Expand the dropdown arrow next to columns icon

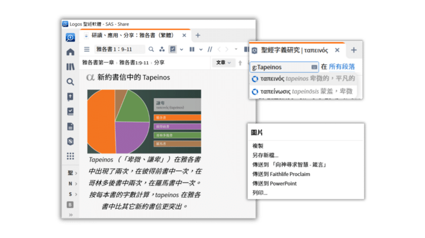coord(201,50)
